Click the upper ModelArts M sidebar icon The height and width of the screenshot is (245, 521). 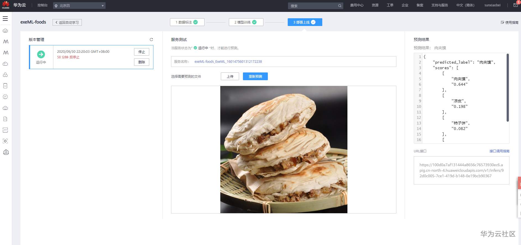6,41
